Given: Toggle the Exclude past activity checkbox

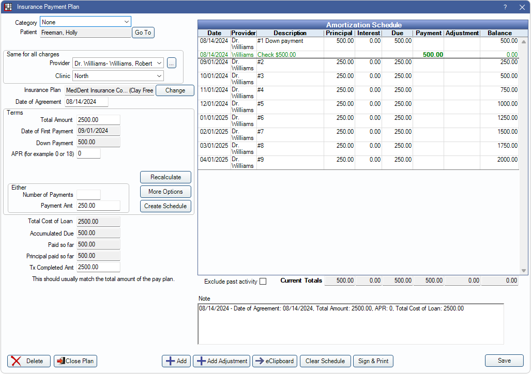Looking at the screenshot, I should 263,282.
